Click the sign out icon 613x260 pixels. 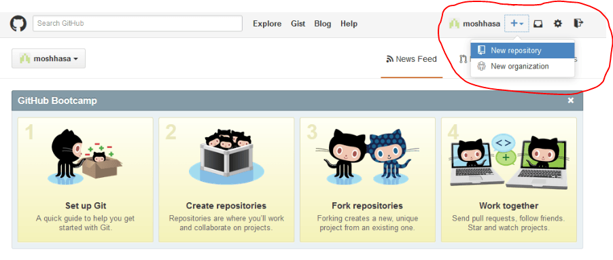pyautogui.click(x=578, y=24)
